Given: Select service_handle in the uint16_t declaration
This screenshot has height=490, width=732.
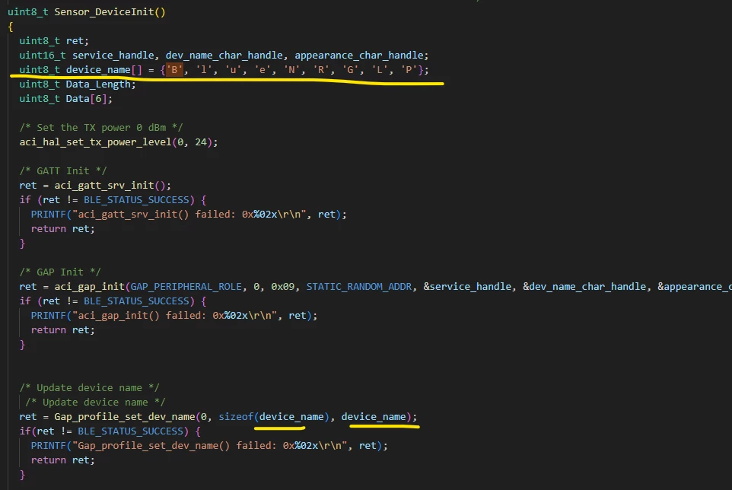Looking at the screenshot, I should coord(113,55).
